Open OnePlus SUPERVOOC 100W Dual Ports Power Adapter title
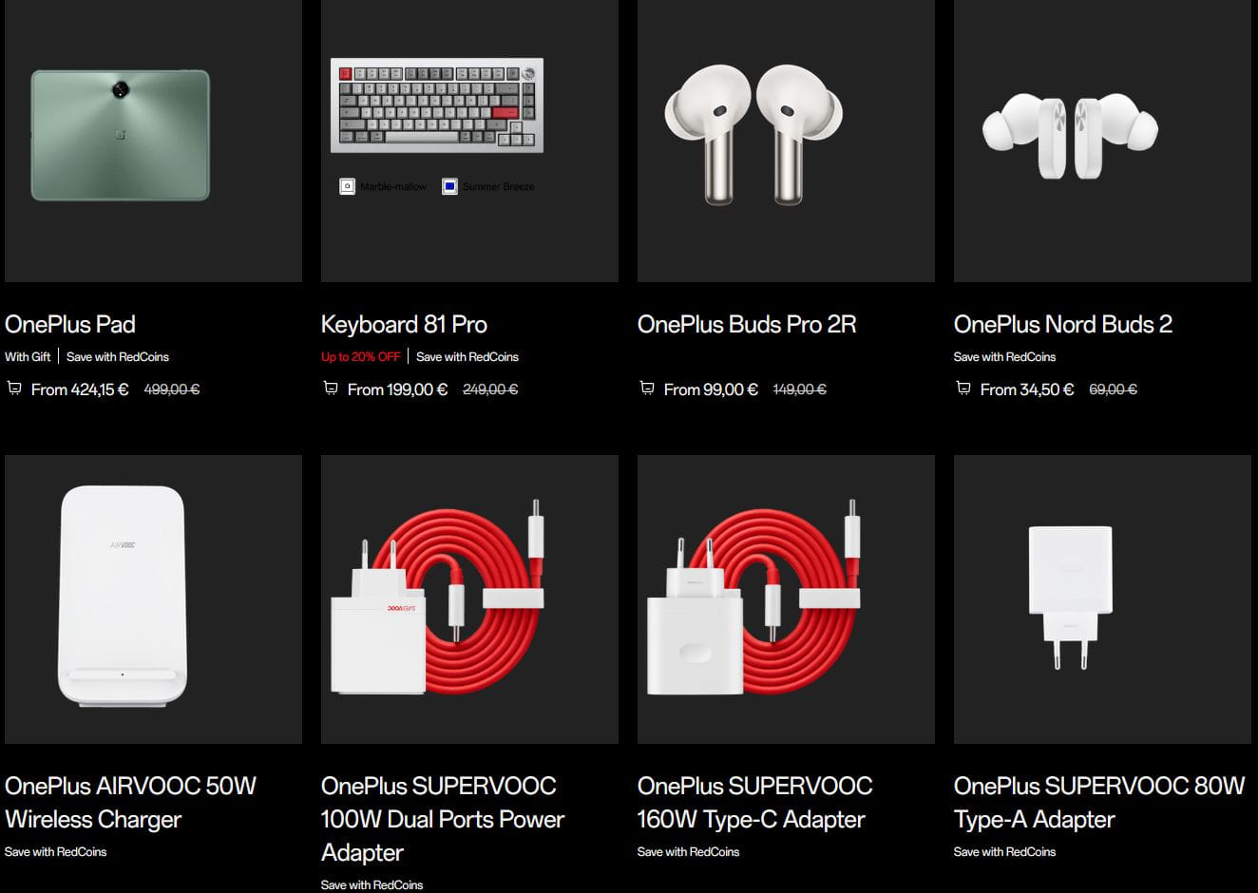The height and width of the screenshot is (893, 1258). [x=442, y=819]
